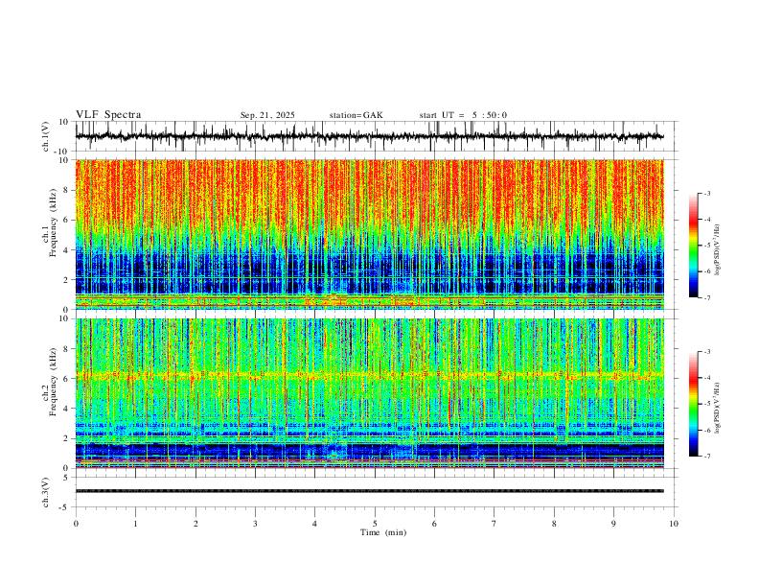The width and height of the screenshot is (759, 587).
Task: Click the tick label "8" on the Time axis
Action: 554,524
